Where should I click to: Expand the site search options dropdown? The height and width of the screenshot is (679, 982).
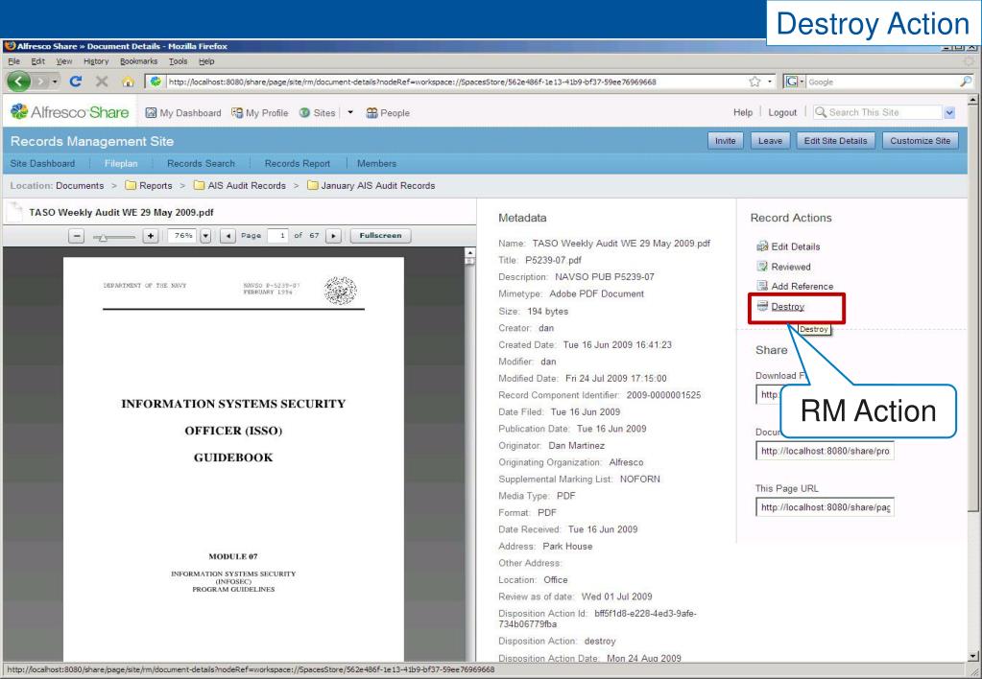pos(950,112)
